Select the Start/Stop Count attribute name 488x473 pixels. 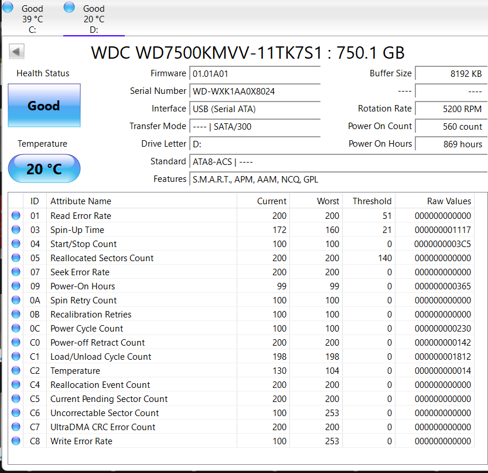coord(83,244)
